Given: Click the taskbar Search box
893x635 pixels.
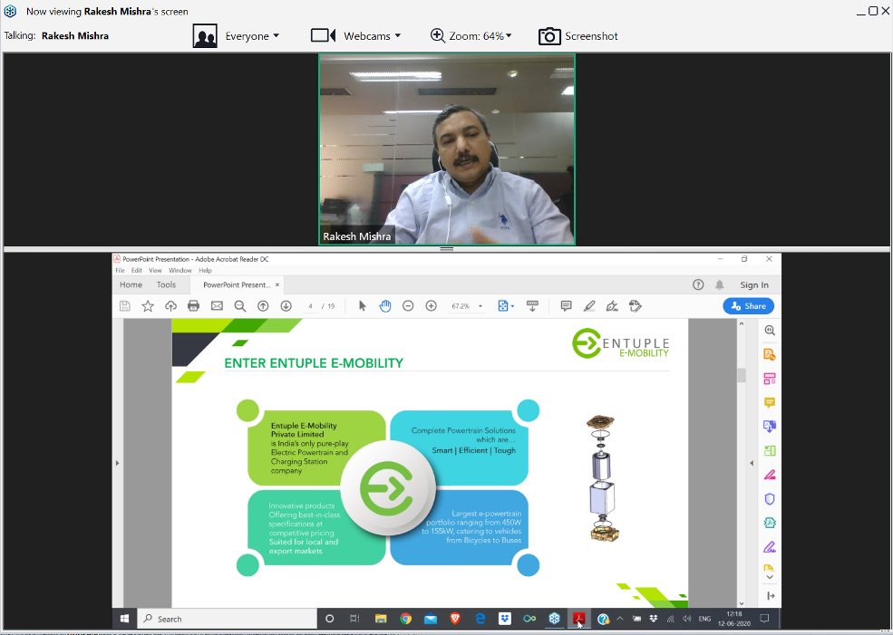Looking at the screenshot, I should pyautogui.click(x=227, y=619).
